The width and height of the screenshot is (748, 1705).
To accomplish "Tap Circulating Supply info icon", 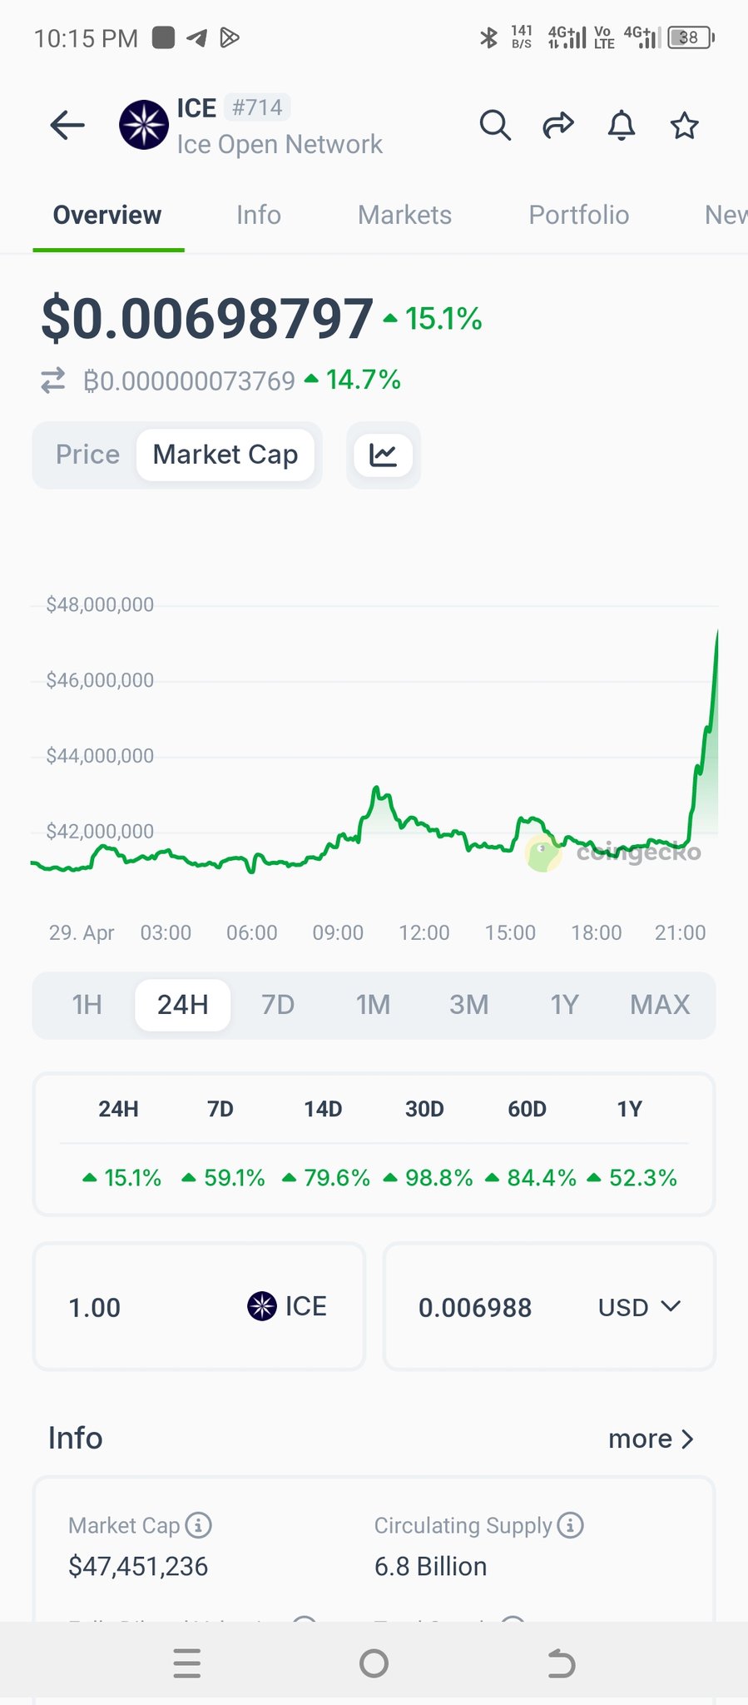I will point(571,1525).
